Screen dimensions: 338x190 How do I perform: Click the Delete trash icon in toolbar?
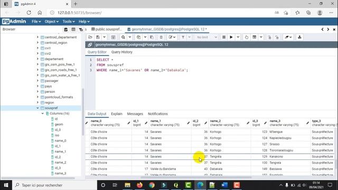[x=161, y=37]
